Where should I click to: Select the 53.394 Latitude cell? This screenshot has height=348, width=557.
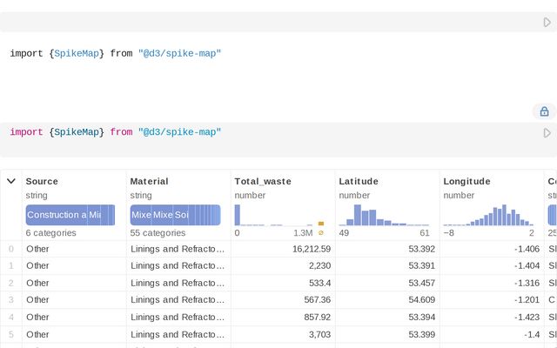click(x=387, y=317)
